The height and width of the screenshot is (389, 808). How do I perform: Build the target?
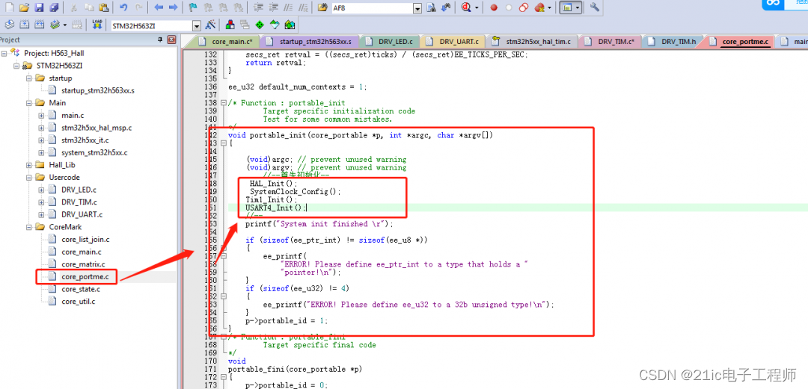(x=24, y=25)
